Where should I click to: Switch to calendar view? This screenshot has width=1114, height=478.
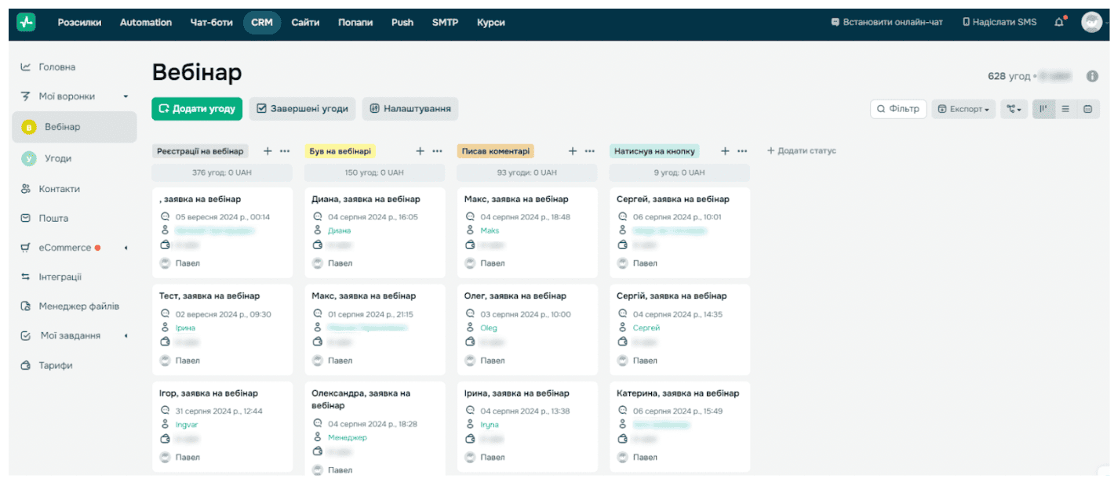tap(1087, 109)
